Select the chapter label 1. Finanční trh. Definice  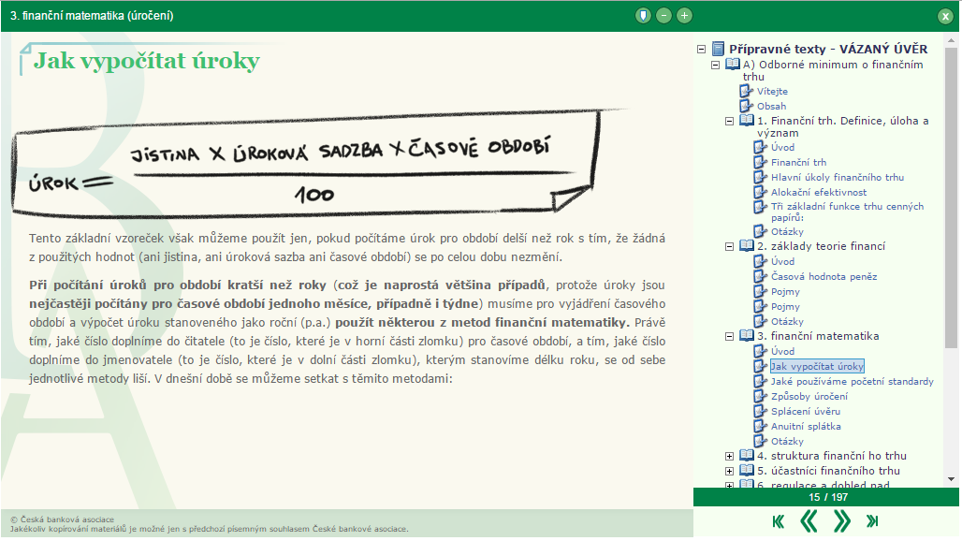click(x=843, y=126)
